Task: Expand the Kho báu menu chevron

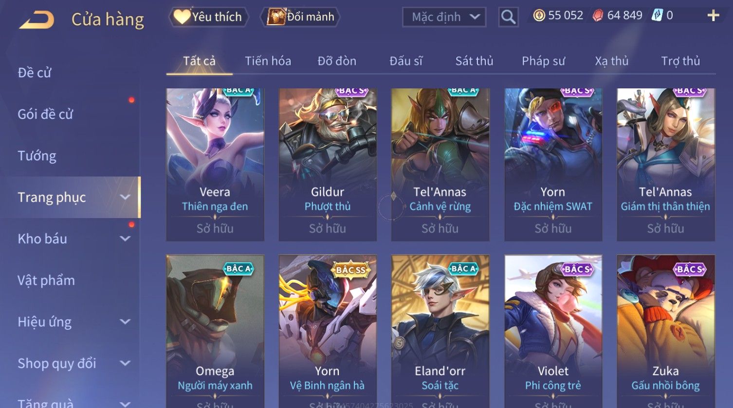Action: [x=125, y=238]
